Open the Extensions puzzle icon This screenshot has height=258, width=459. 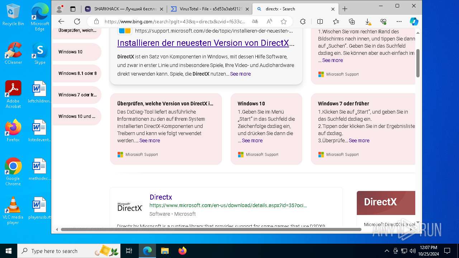point(303,21)
